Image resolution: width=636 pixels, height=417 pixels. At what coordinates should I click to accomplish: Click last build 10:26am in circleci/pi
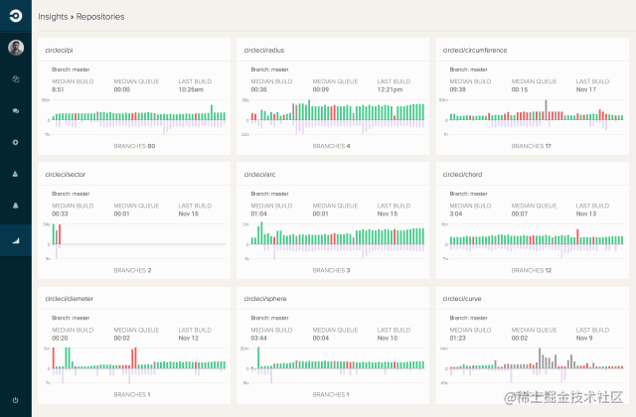click(191, 89)
